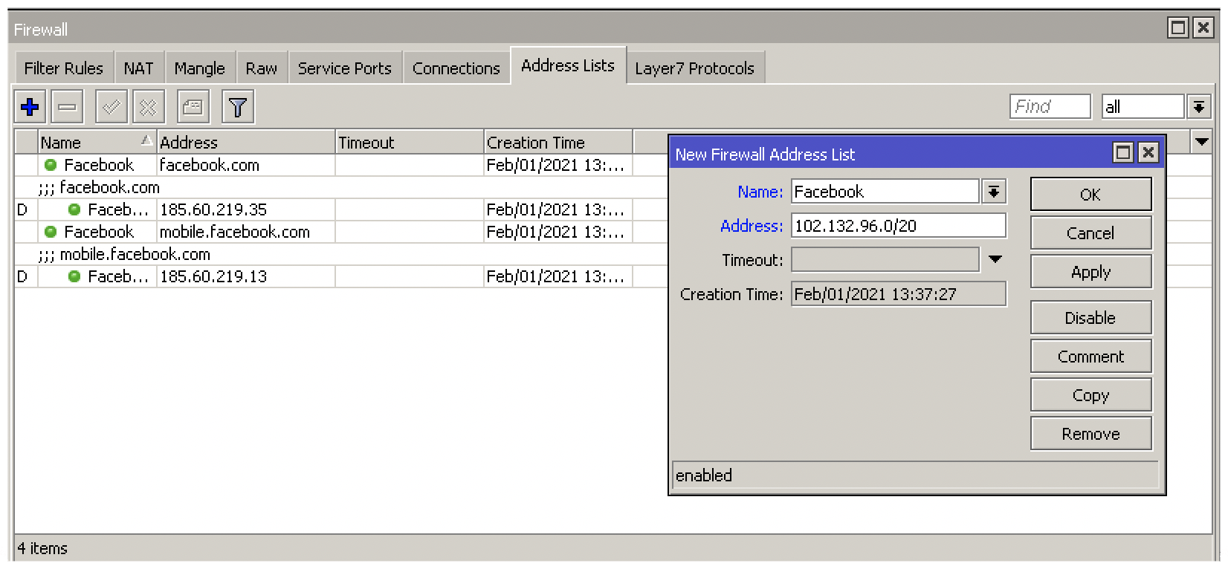Click green dot of mobile.facebook.com row
The height and width of the screenshot is (569, 1228).
click(x=51, y=232)
